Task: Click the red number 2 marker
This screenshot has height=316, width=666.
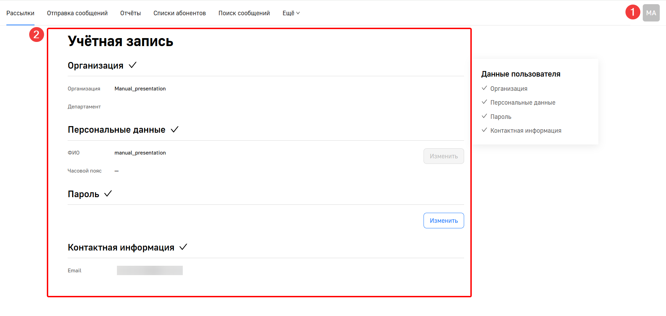Action: (36, 35)
